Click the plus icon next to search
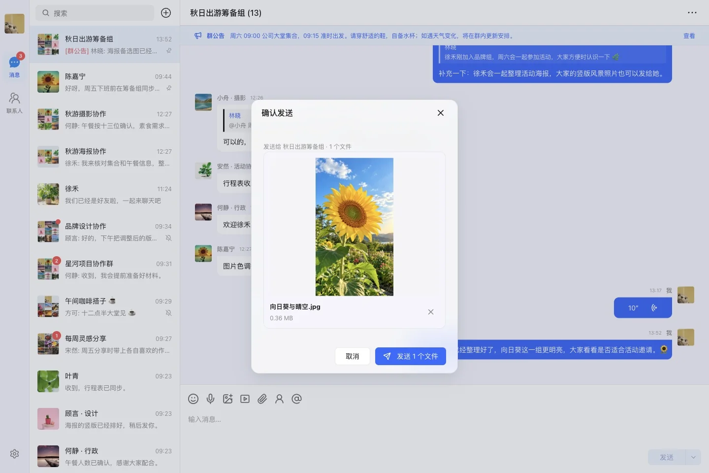Image resolution: width=709 pixels, height=473 pixels. [166, 13]
